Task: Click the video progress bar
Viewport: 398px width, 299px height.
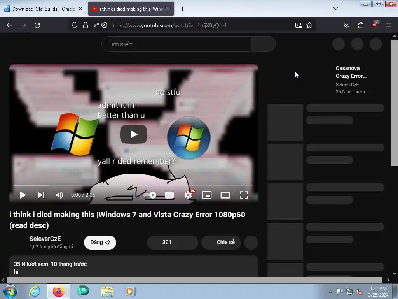Action: [134, 185]
